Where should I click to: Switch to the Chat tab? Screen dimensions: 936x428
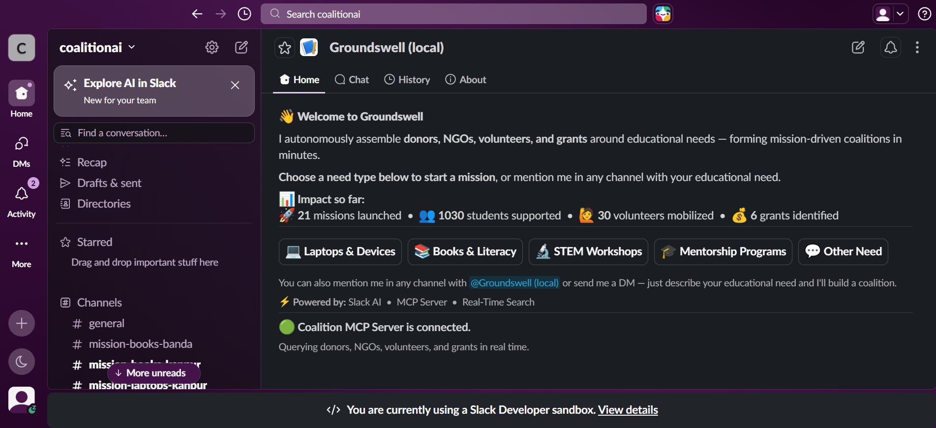click(x=352, y=80)
